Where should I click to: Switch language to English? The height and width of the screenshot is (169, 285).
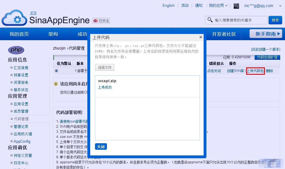click(x=168, y=6)
